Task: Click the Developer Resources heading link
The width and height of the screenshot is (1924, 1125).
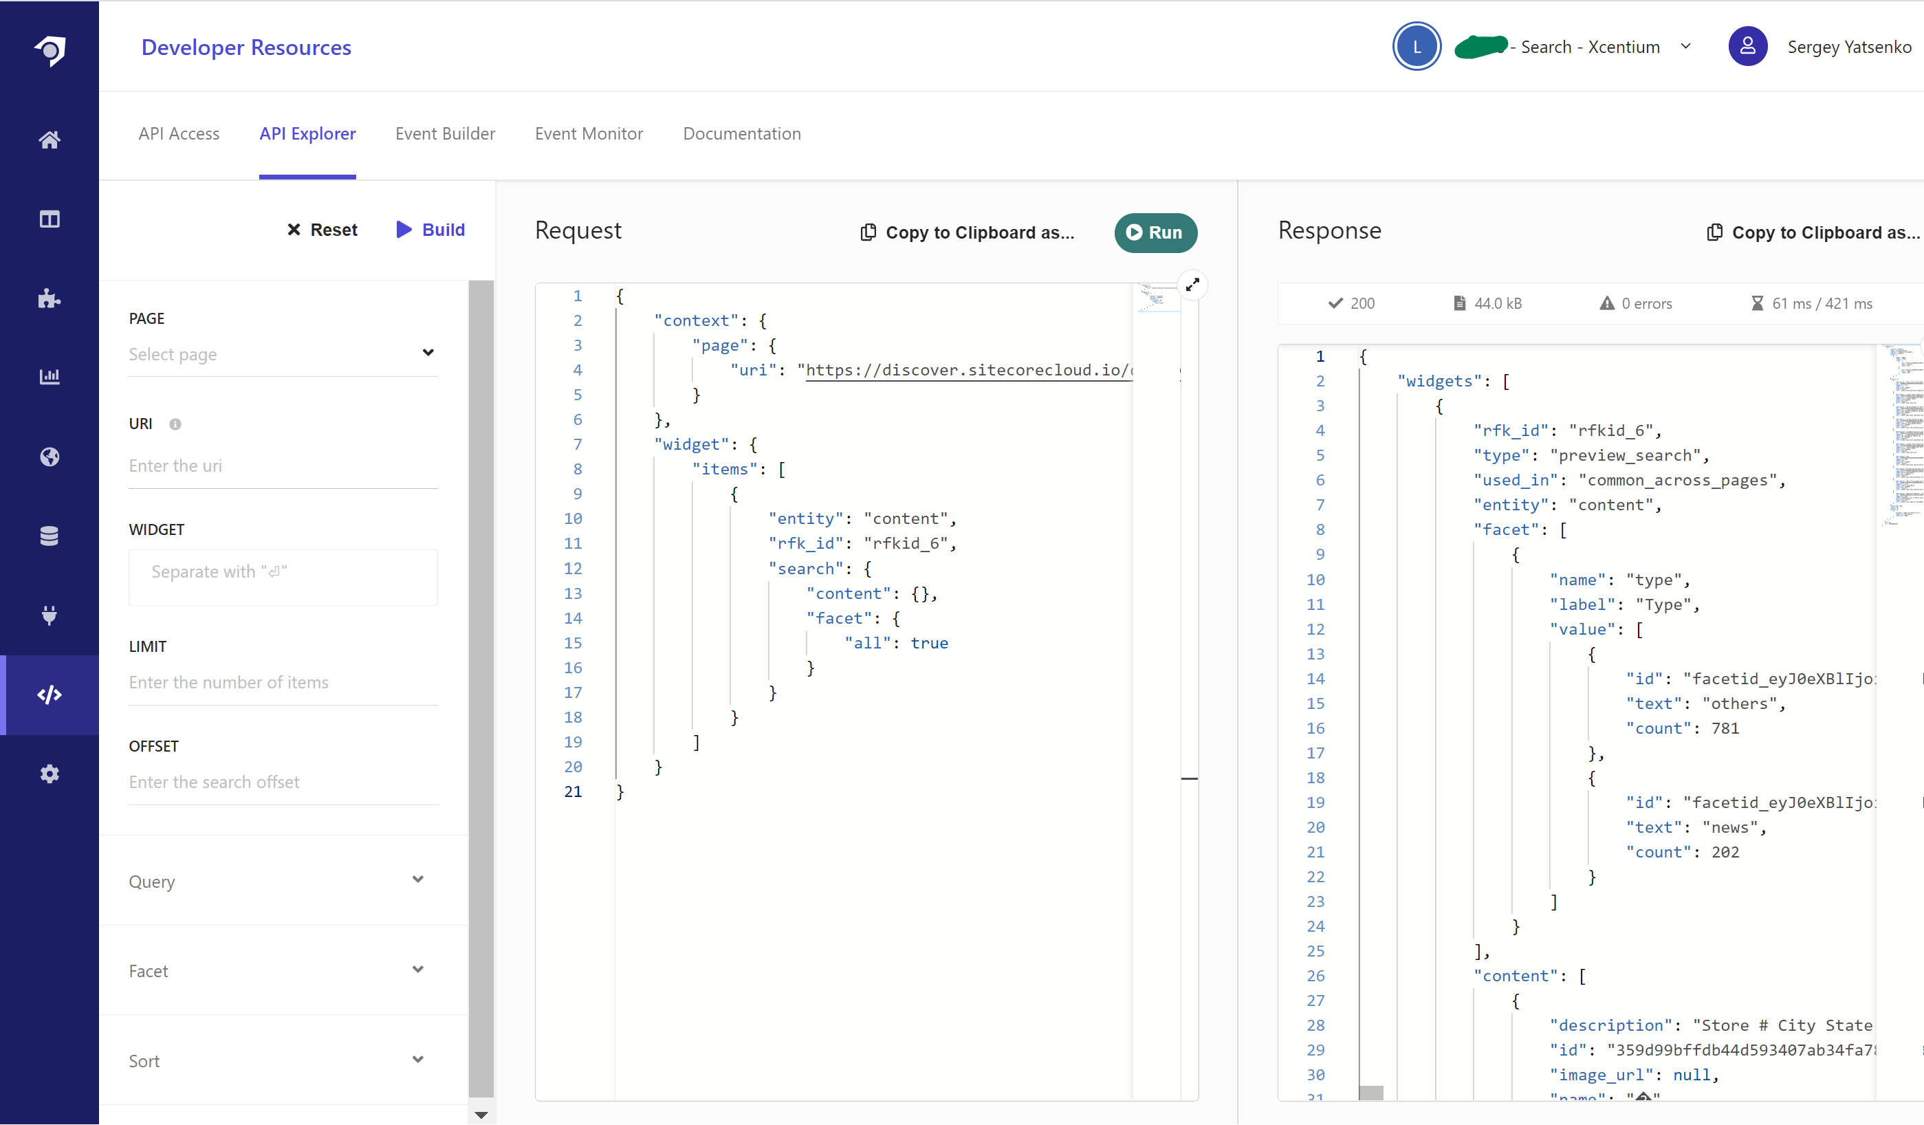Action: (246, 47)
